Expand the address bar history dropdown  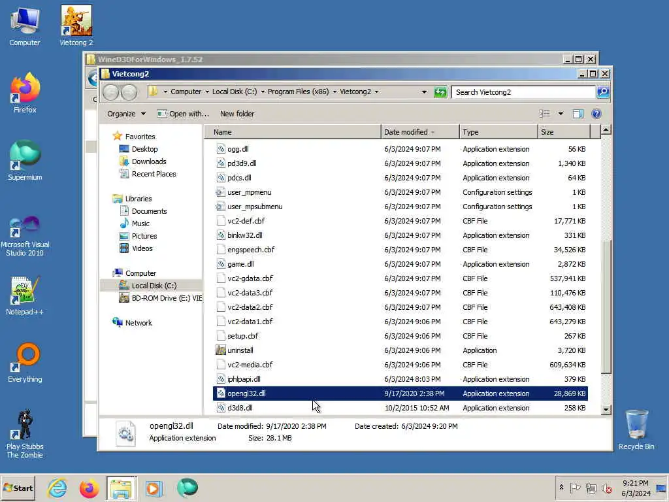(x=423, y=92)
